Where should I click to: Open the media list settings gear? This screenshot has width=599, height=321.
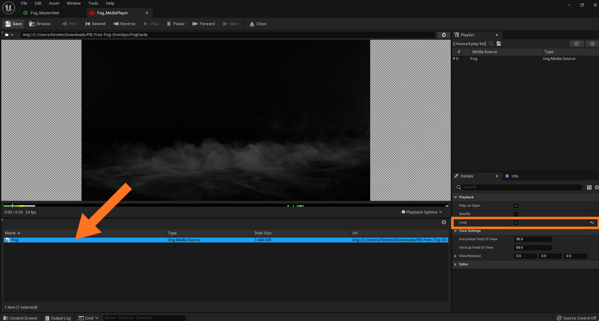click(444, 222)
